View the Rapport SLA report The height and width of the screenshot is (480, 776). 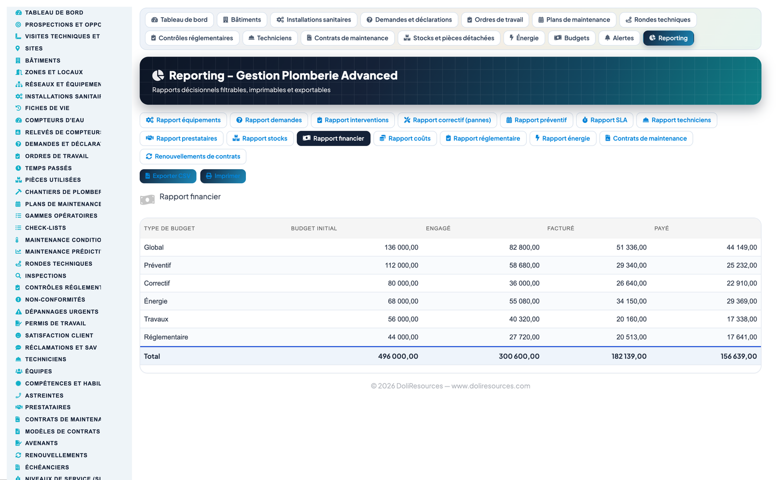pos(605,120)
